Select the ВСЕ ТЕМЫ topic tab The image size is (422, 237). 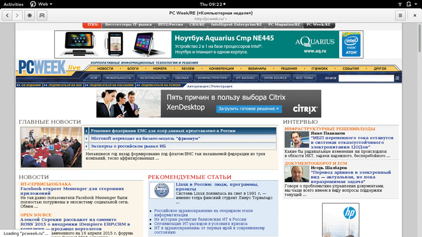point(304,78)
